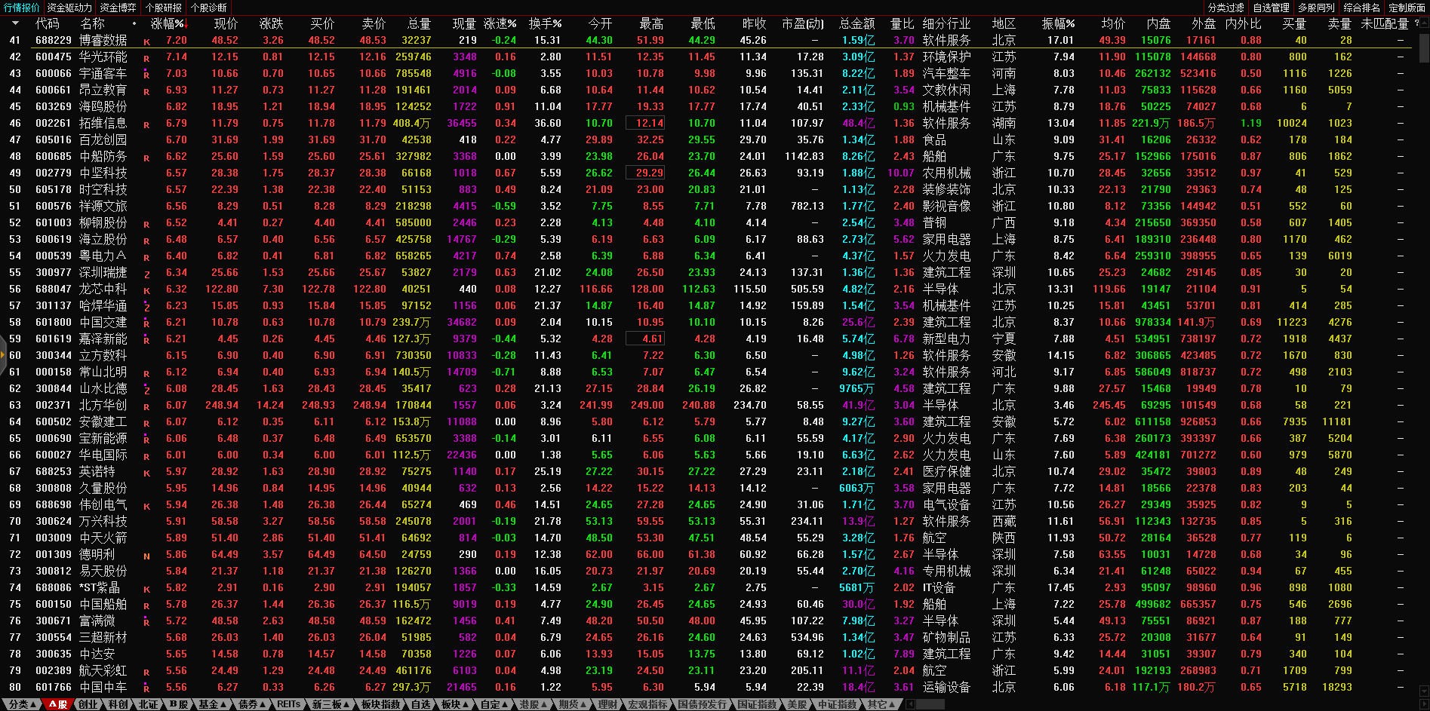The height and width of the screenshot is (711, 1430).
Task: Click the small dot next to 名称 header
Action: click(134, 24)
